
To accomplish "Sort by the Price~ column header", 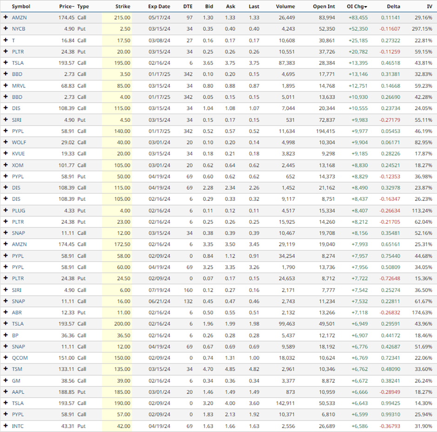I will 66,7.
